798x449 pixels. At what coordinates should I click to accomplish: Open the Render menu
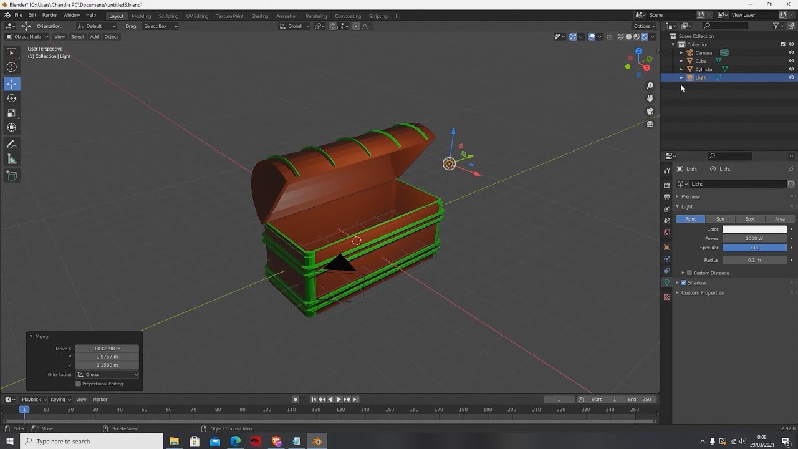pos(49,15)
